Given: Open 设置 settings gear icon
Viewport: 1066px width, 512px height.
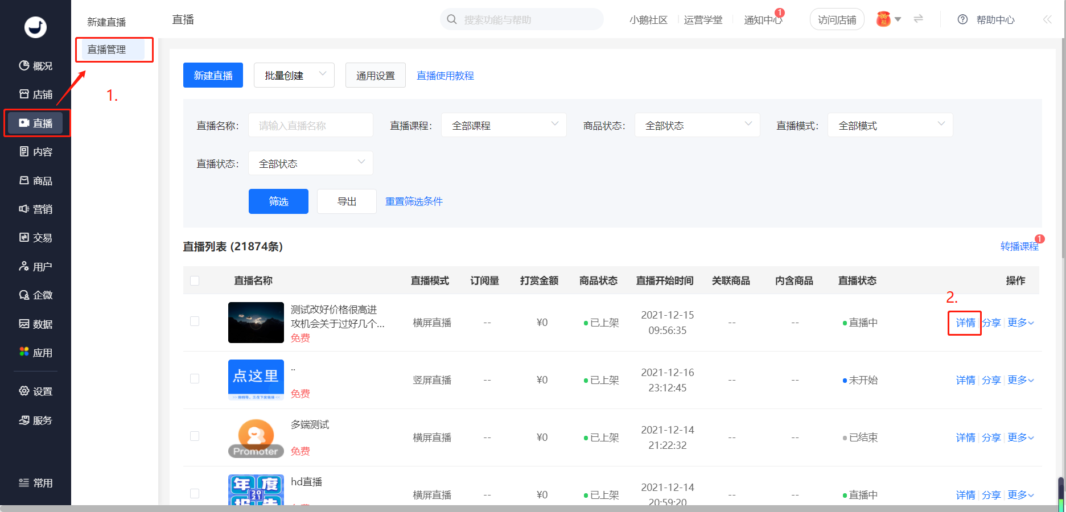Looking at the screenshot, I should (24, 391).
